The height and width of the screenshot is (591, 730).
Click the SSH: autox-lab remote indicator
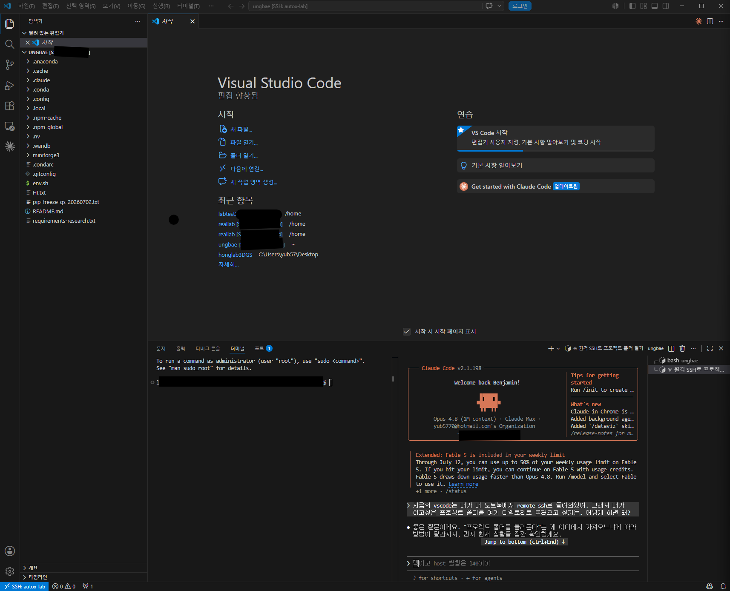pos(24,586)
